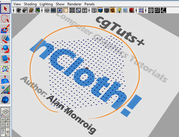Select the Scale tool
Viewport: 179px width, 137px height.
point(5,59)
